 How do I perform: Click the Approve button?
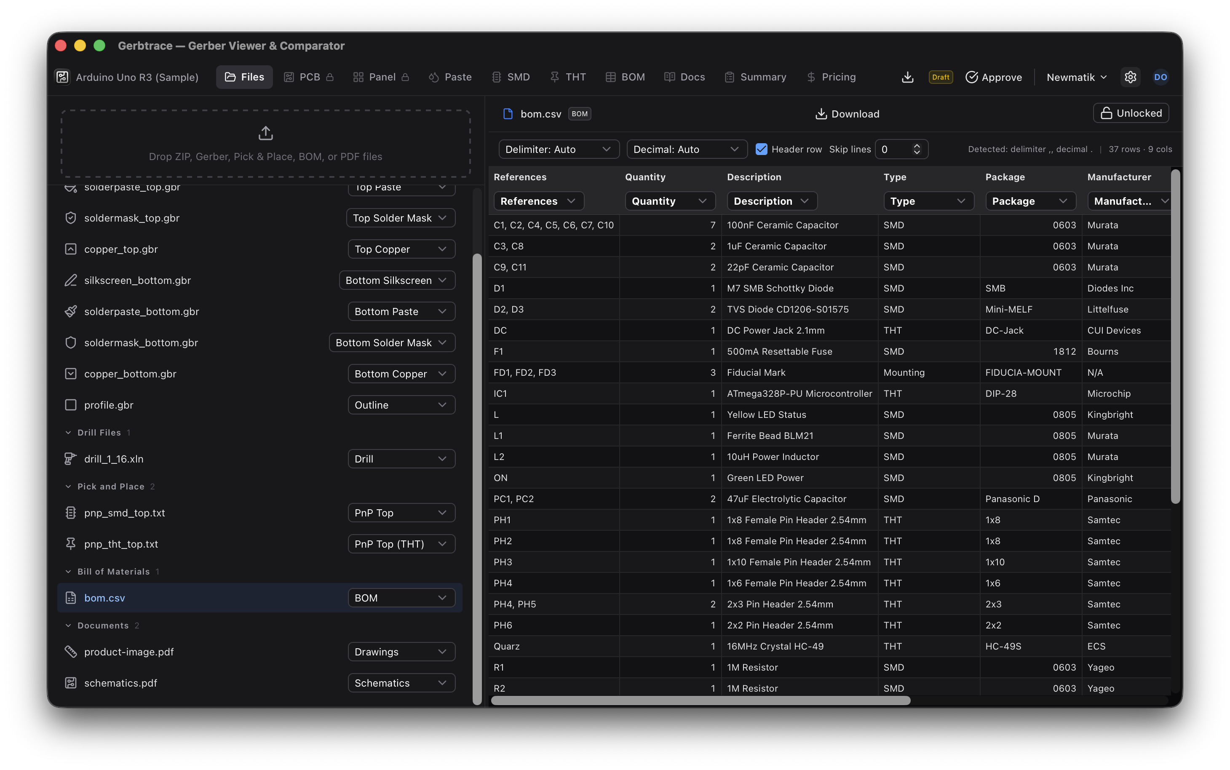993,77
